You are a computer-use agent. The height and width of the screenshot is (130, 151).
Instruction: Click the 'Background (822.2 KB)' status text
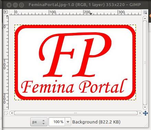click(x=96, y=122)
